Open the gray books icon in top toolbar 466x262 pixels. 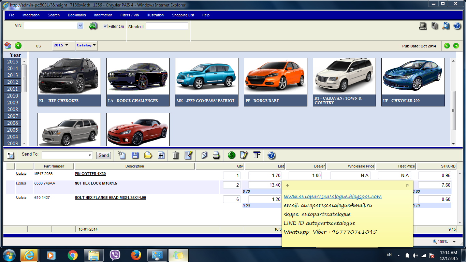click(x=435, y=26)
